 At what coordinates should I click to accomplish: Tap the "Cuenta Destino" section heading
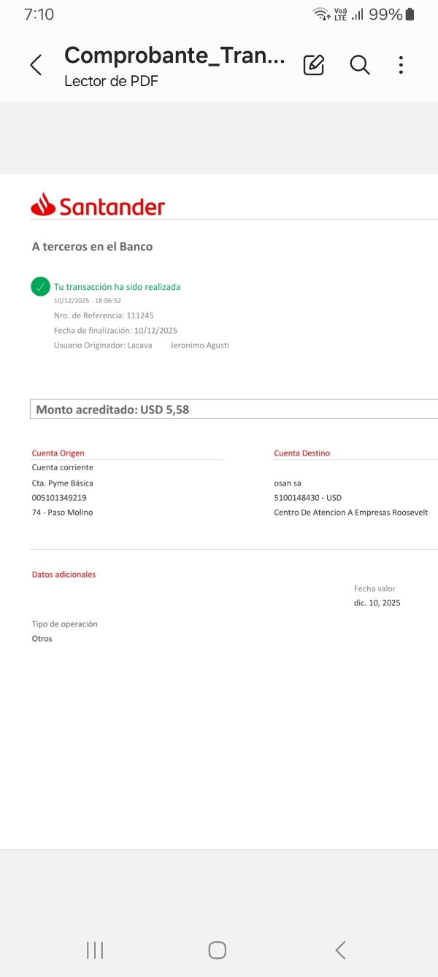(301, 453)
